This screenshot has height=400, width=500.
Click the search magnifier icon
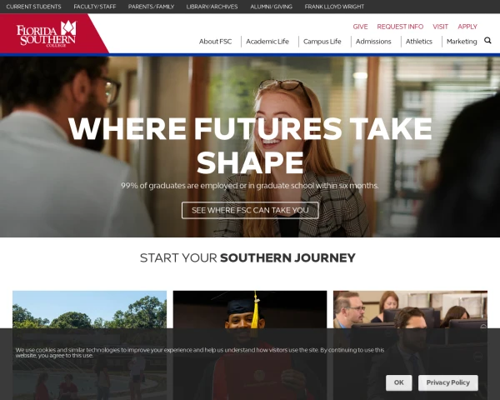487,40
